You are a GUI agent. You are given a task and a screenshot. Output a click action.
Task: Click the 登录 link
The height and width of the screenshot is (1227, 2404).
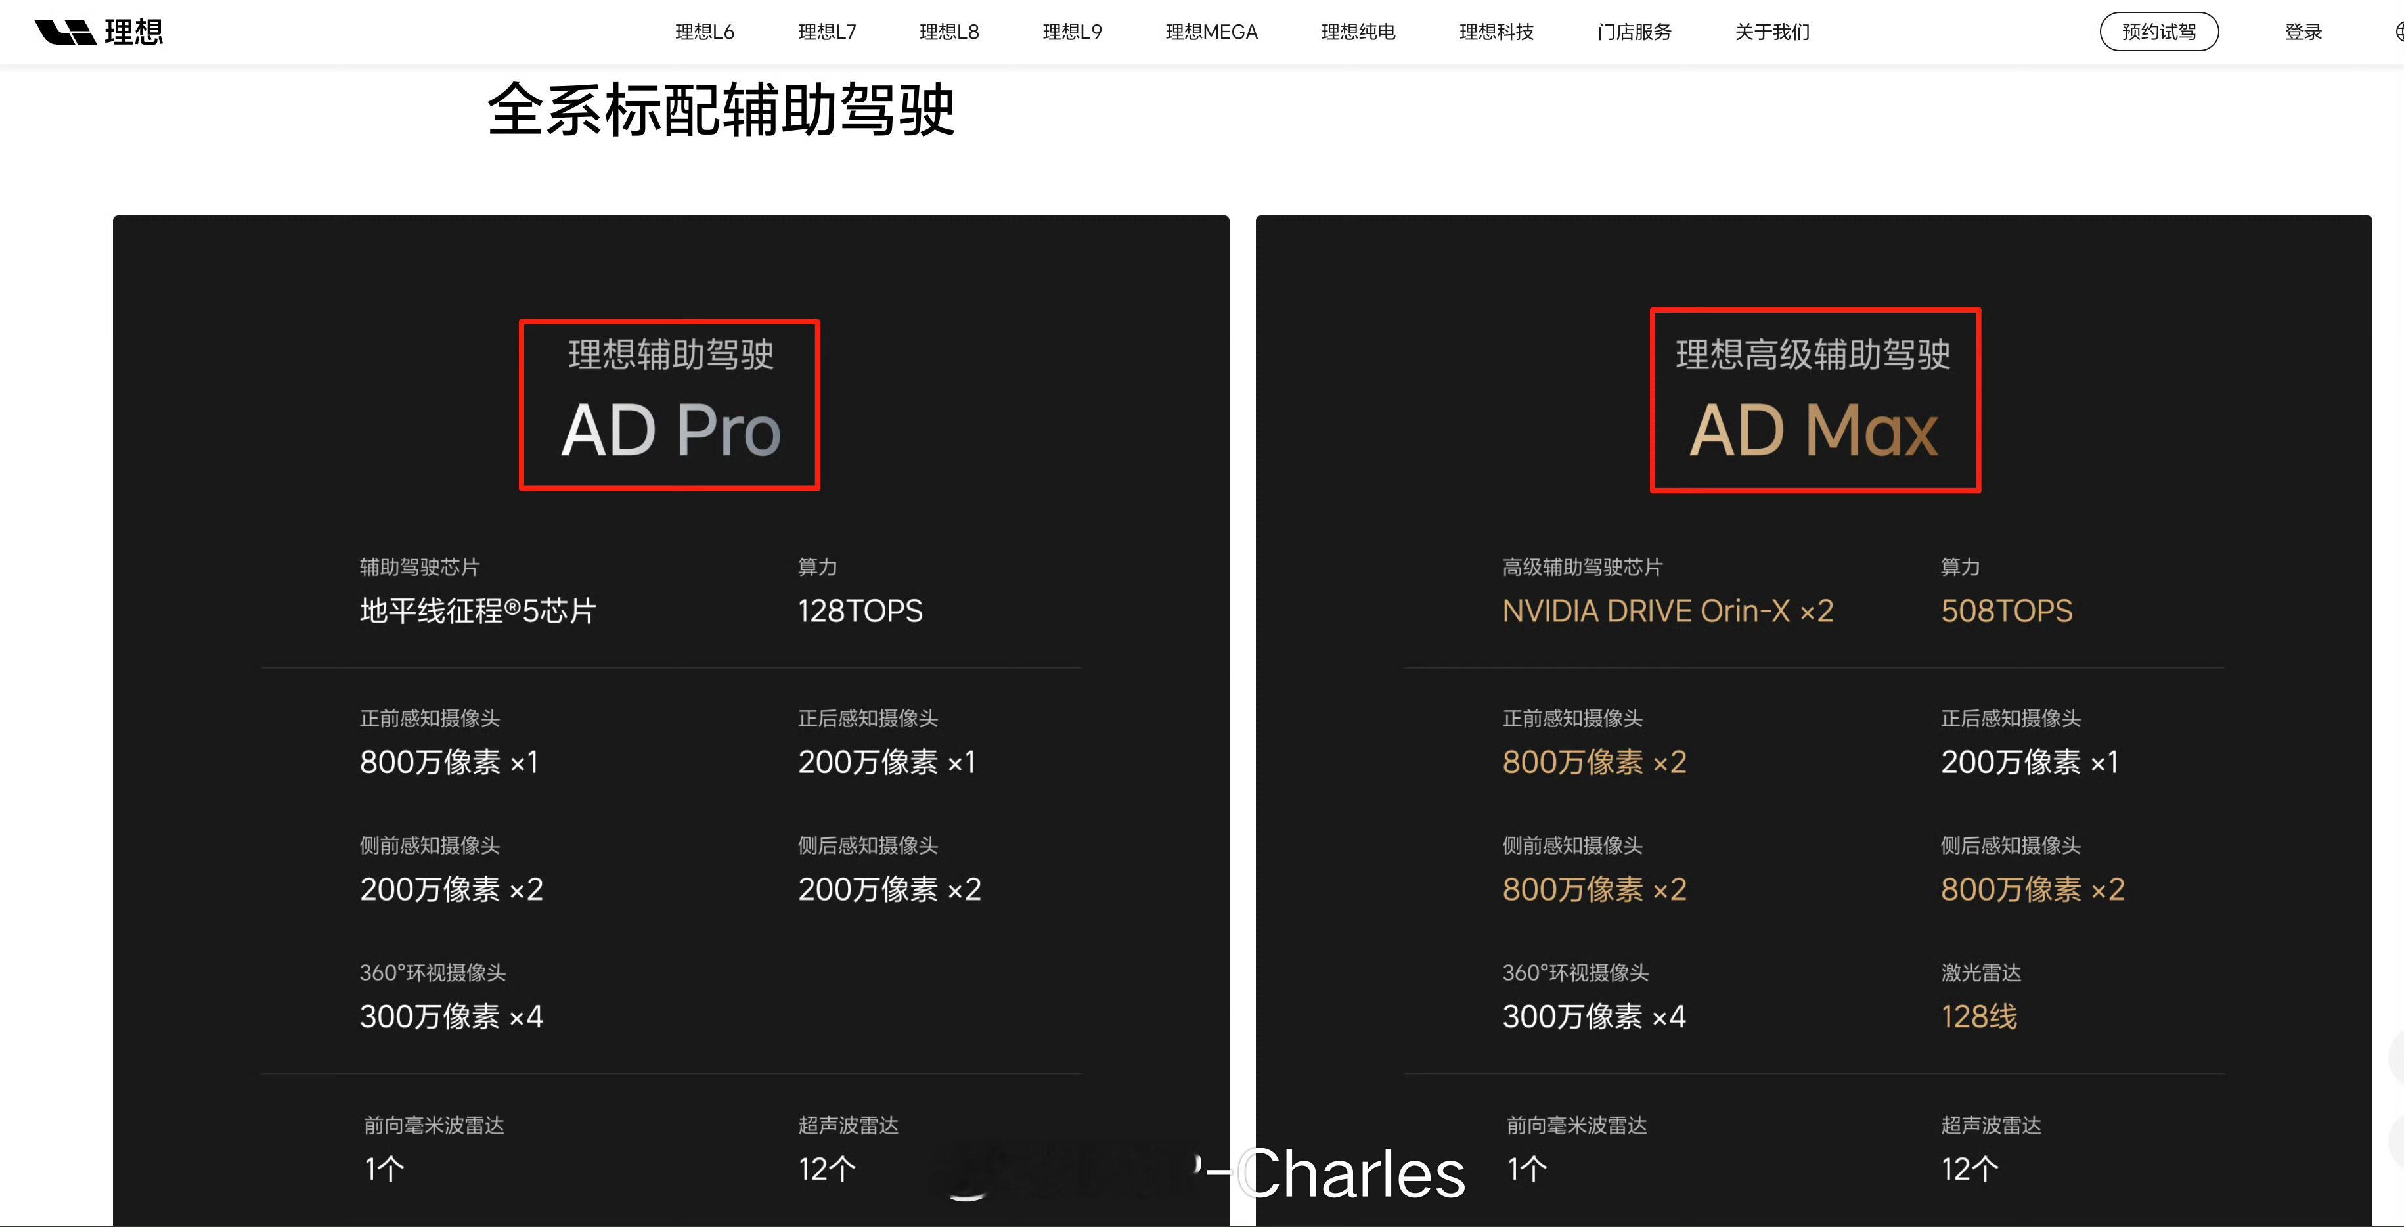[2304, 32]
